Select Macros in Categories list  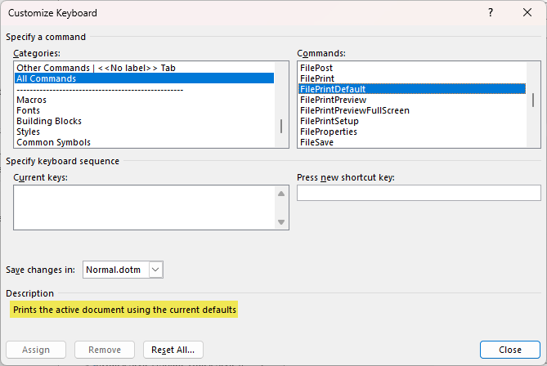144,100
